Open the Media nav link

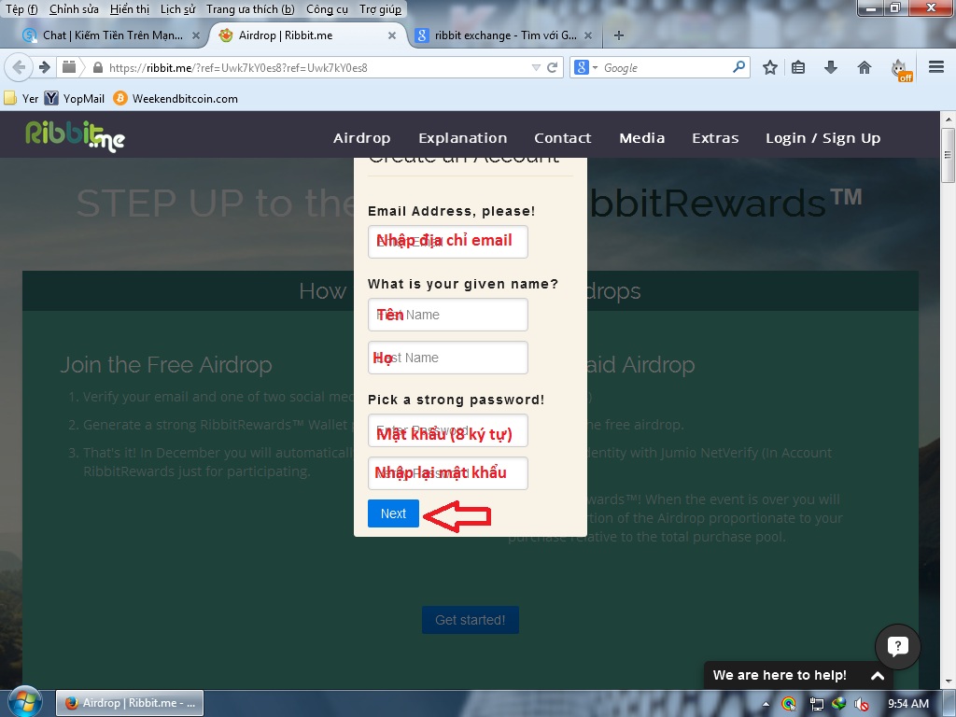(642, 138)
